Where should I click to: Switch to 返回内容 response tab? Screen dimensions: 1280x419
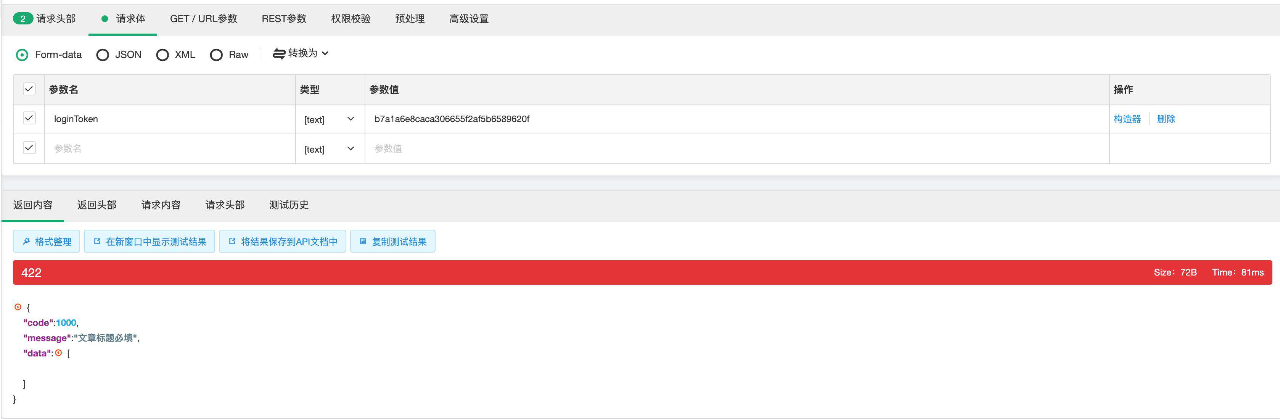(x=33, y=205)
